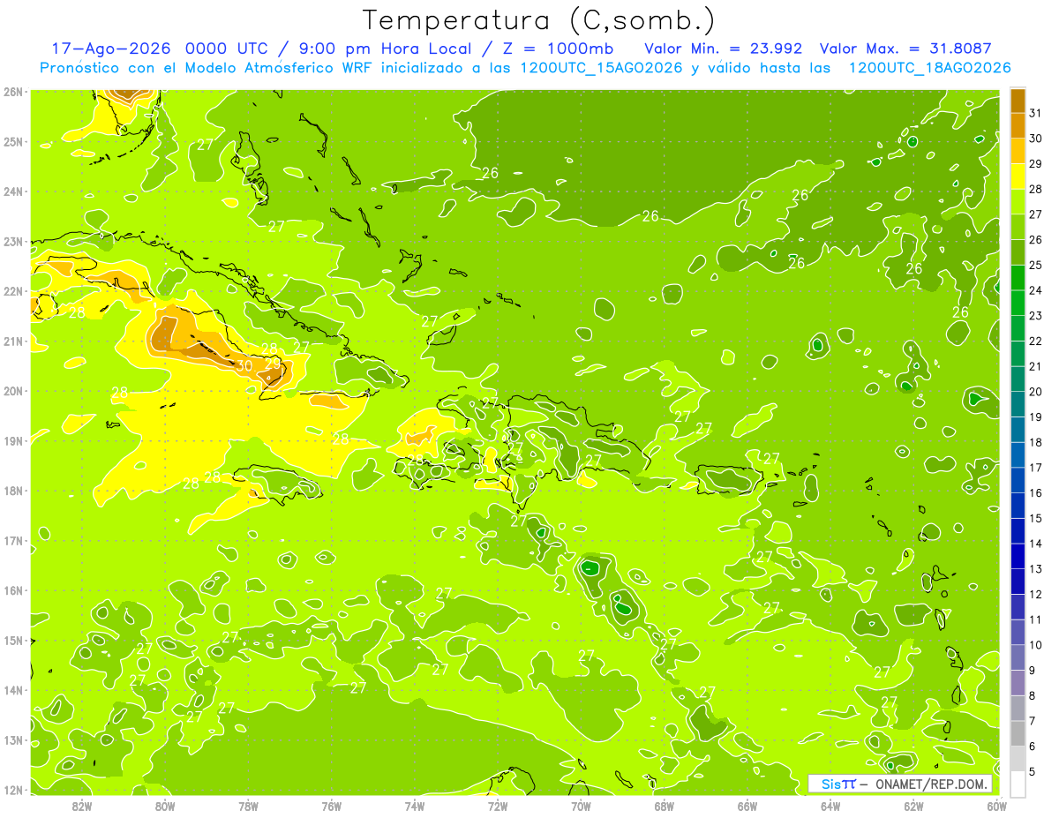Click the 21N latitude axis label

point(12,341)
